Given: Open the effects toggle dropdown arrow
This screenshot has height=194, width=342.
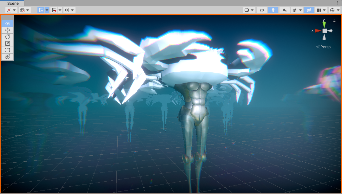Looking at the screenshot, I should pyautogui.click(x=300, y=10).
